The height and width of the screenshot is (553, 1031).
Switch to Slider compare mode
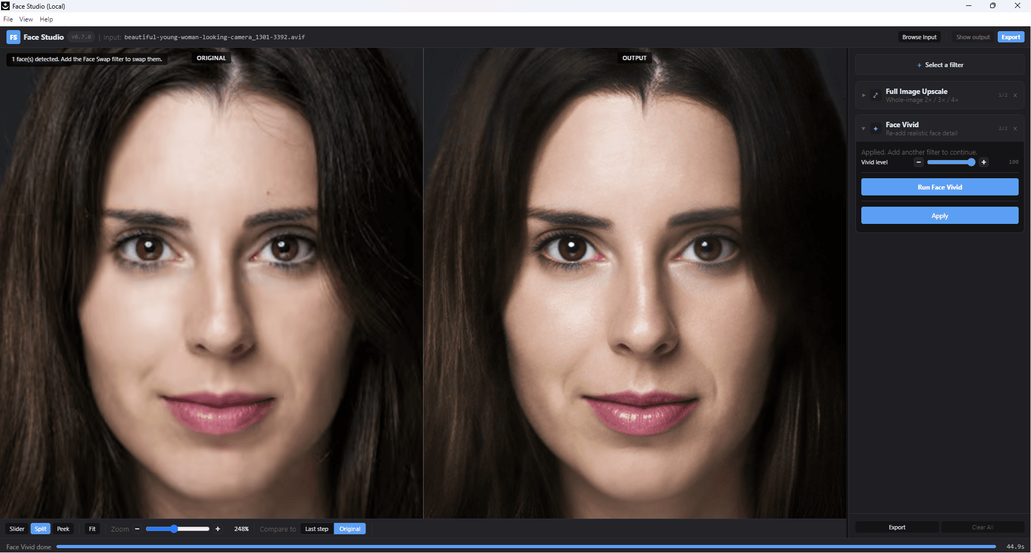pos(17,529)
